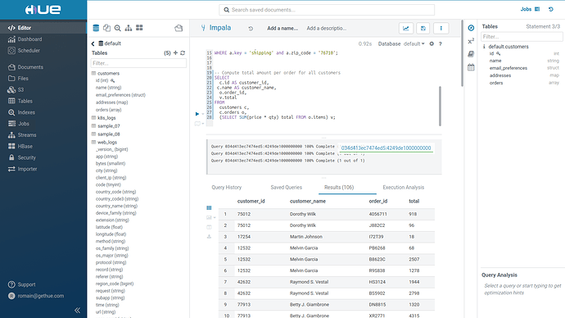Open the chart view icon in editor toolbar
The height and width of the screenshot is (318, 565).
405,28
